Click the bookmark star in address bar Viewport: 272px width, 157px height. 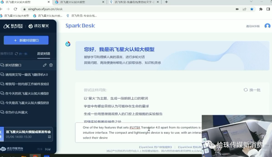[252, 9]
